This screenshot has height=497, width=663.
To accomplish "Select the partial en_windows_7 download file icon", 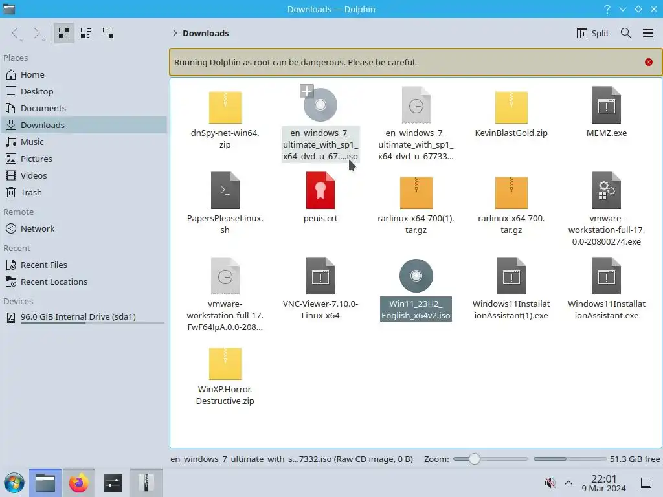I will click(416, 105).
